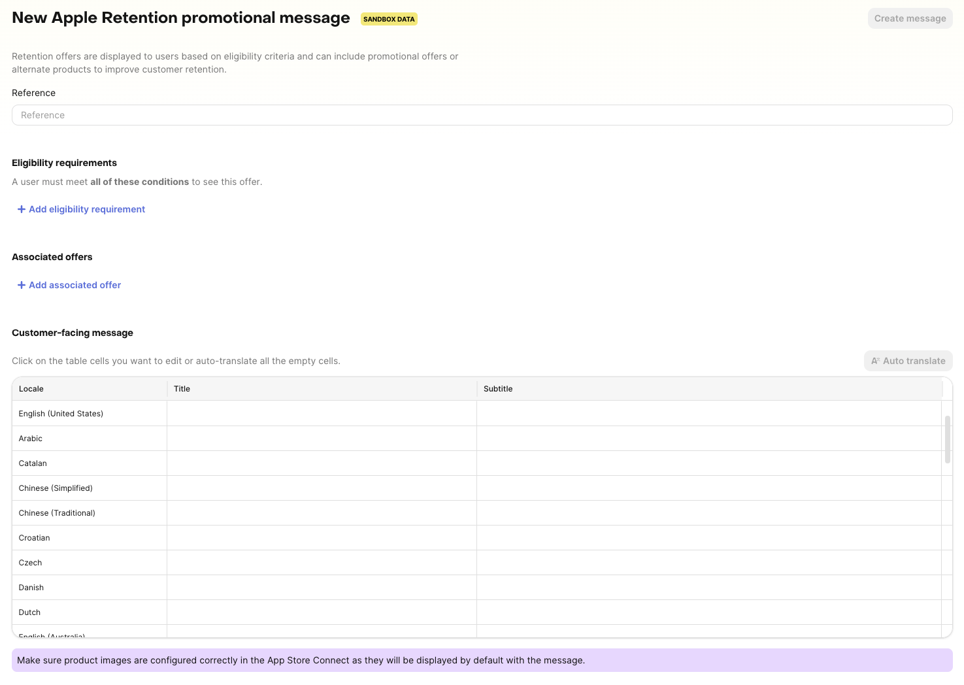The height and width of the screenshot is (685, 964).
Task: Click the plus icon for eligibility requirement
Action: pos(22,209)
